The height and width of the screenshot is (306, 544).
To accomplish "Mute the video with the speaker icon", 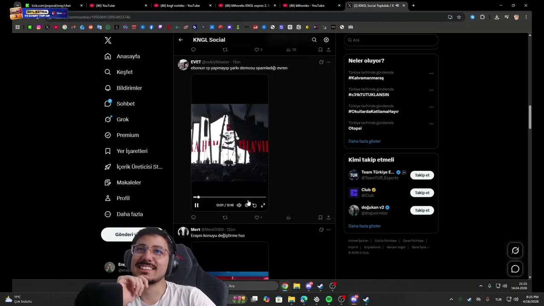I will point(239,205).
